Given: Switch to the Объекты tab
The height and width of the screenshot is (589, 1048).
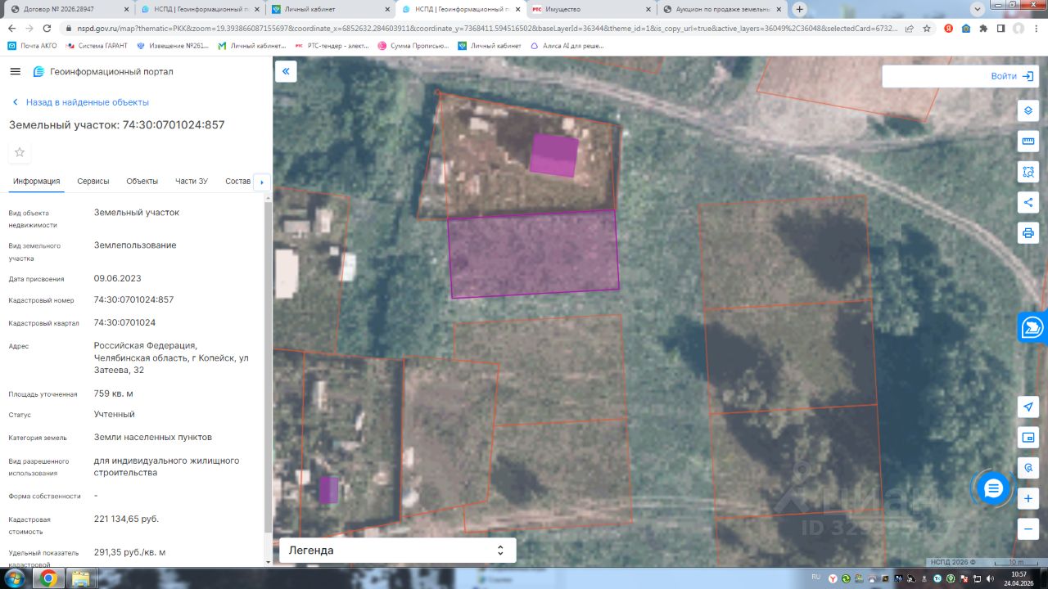Looking at the screenshot, I should click(x=142, y=181).
